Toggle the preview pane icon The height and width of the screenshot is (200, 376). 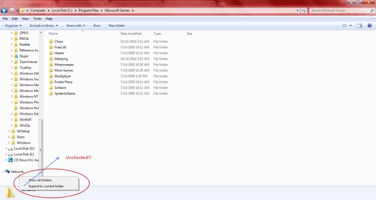click(x=360, y=25)
